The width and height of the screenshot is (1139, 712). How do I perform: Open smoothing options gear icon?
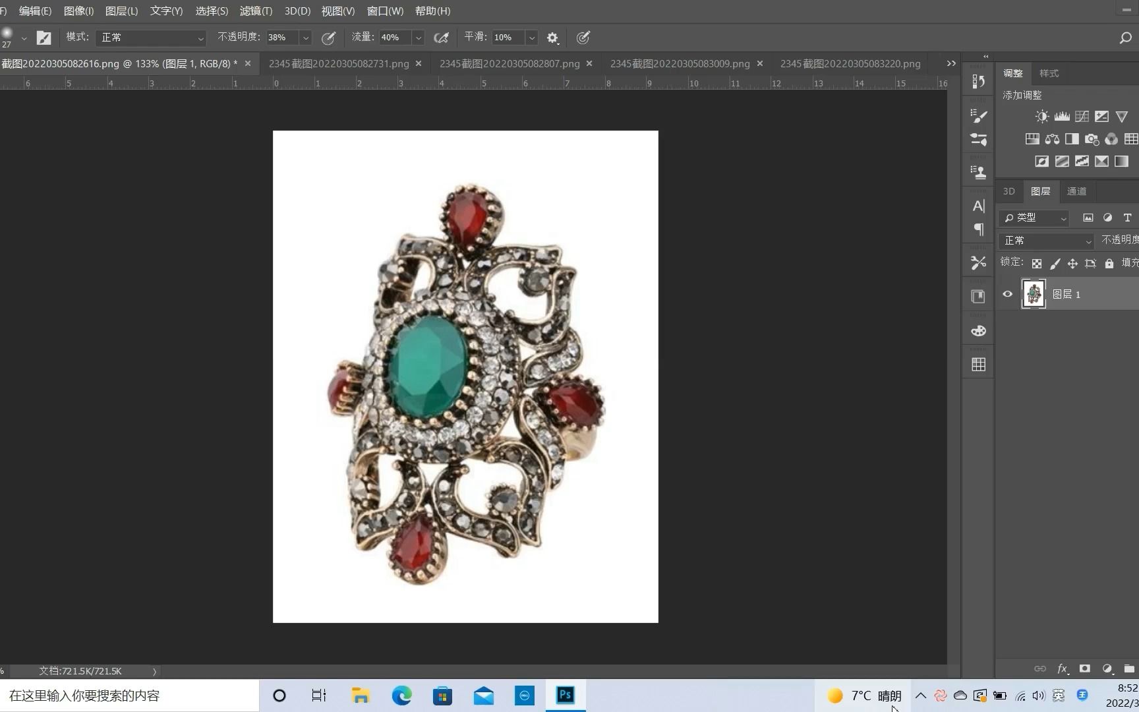pos(552,38)
